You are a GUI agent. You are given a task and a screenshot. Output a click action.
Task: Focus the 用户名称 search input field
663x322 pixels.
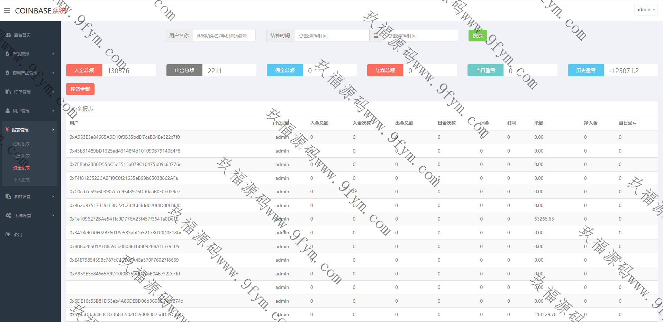224,36
